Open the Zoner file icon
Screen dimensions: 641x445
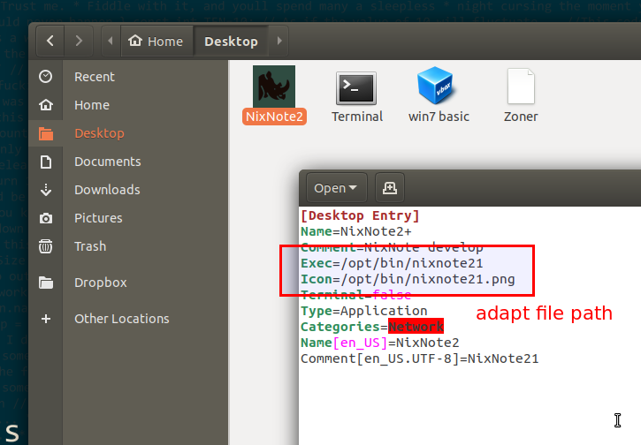click(x=521, y=88)
